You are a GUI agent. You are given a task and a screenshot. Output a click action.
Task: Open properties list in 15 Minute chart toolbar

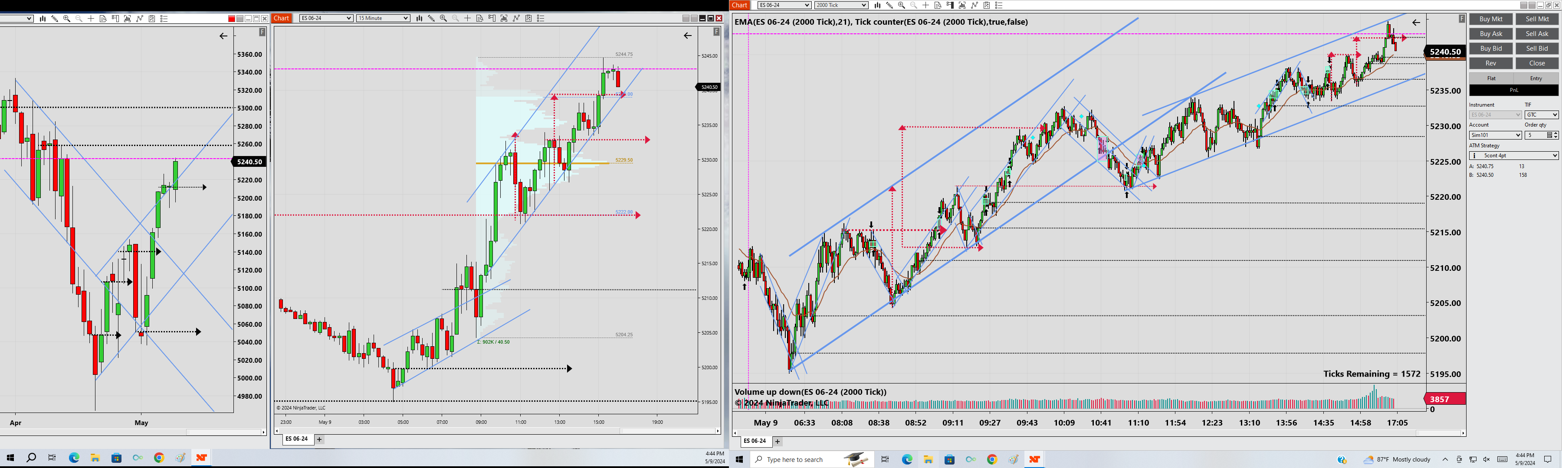tap(540, 18)
